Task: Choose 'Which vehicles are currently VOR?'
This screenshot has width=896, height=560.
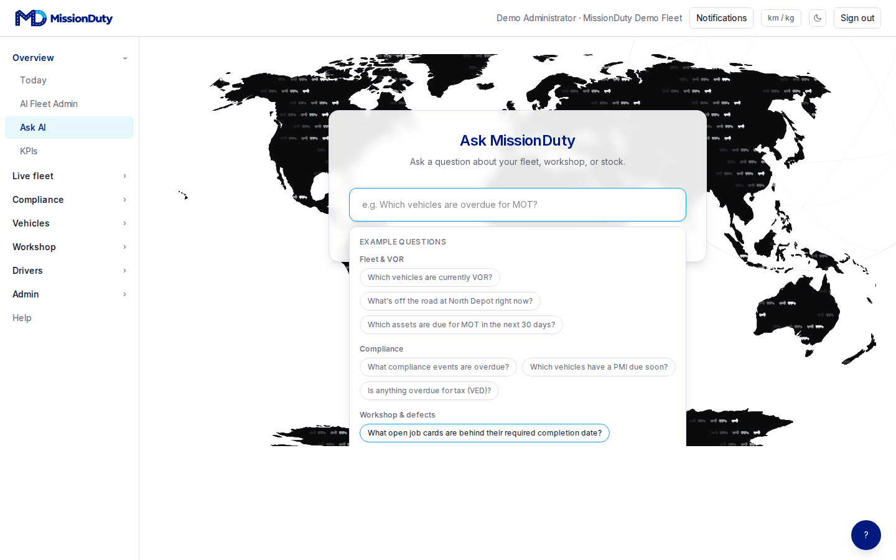Action: (x=430, y=278)
